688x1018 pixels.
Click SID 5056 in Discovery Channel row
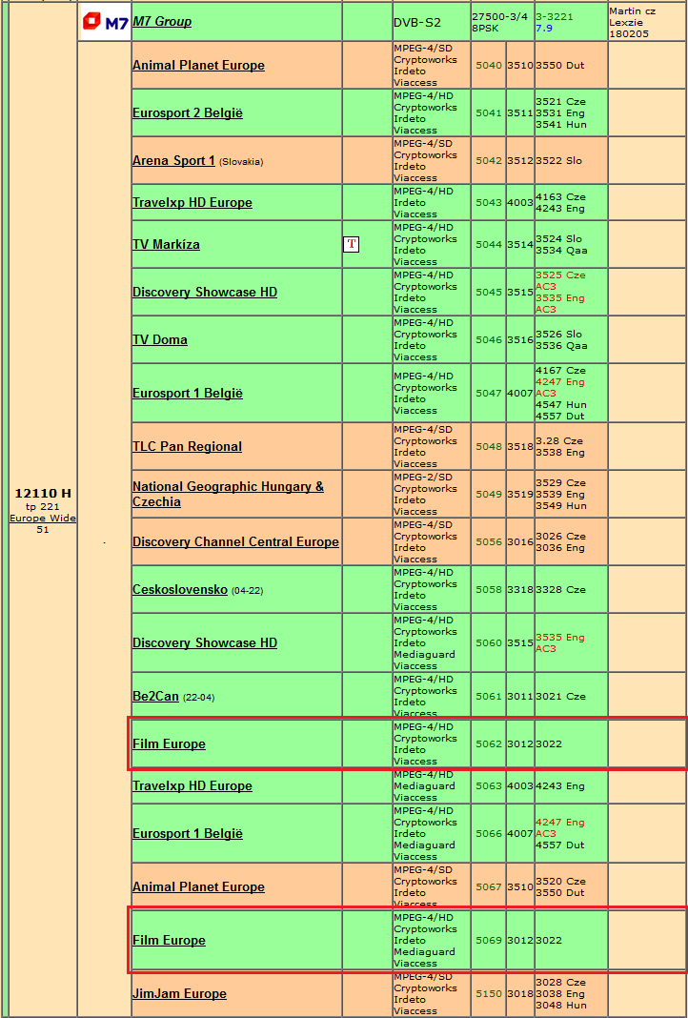click(489, 541)
